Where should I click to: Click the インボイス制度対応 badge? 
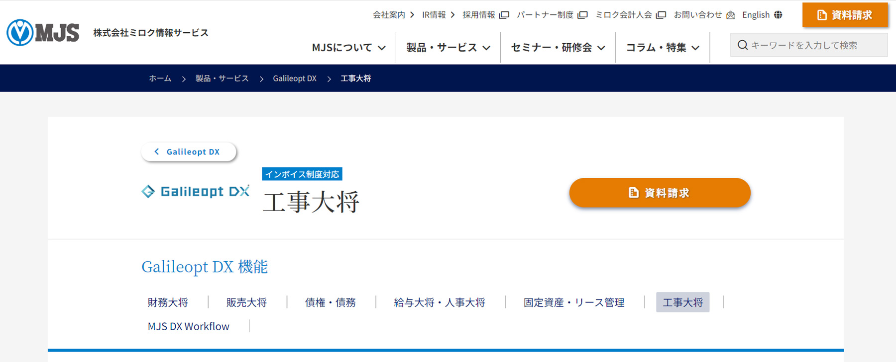pos(302,174)
